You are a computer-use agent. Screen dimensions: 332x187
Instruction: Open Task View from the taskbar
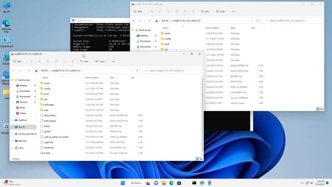(x=148, y=183)
